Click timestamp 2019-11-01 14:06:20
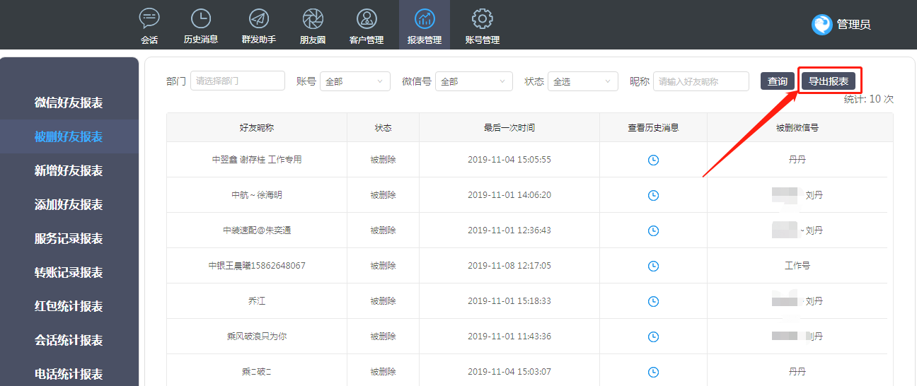Viewport: 917px width, 386px height. (x=509, y=195)
